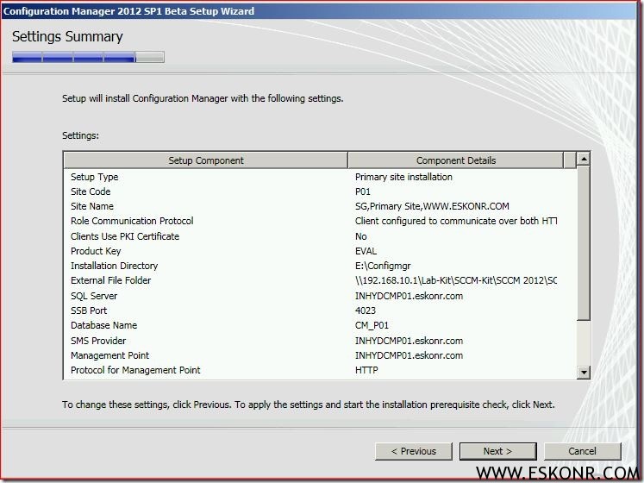Click the '\\192.168.10.1\Lab-Kit' folder path value
Screen dimensions: 644x483
click(456, 280)
